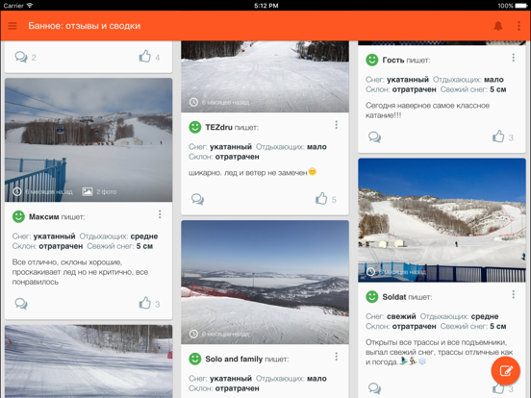Open options menu for Soldat's review
Screen dimensions: 531x398
(514, 295)
